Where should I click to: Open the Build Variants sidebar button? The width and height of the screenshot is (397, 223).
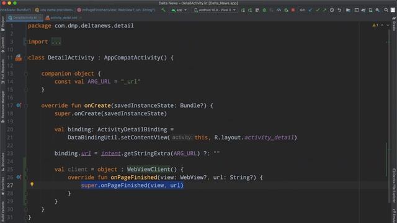tap(2, 212)
